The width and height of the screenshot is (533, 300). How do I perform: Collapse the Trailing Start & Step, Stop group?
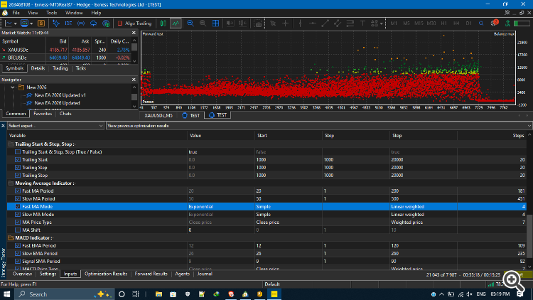pos(11,144)
